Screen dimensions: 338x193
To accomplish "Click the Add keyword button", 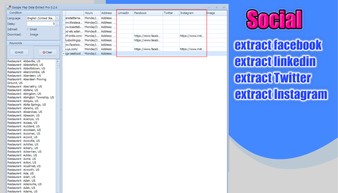I will pos(19,52).
